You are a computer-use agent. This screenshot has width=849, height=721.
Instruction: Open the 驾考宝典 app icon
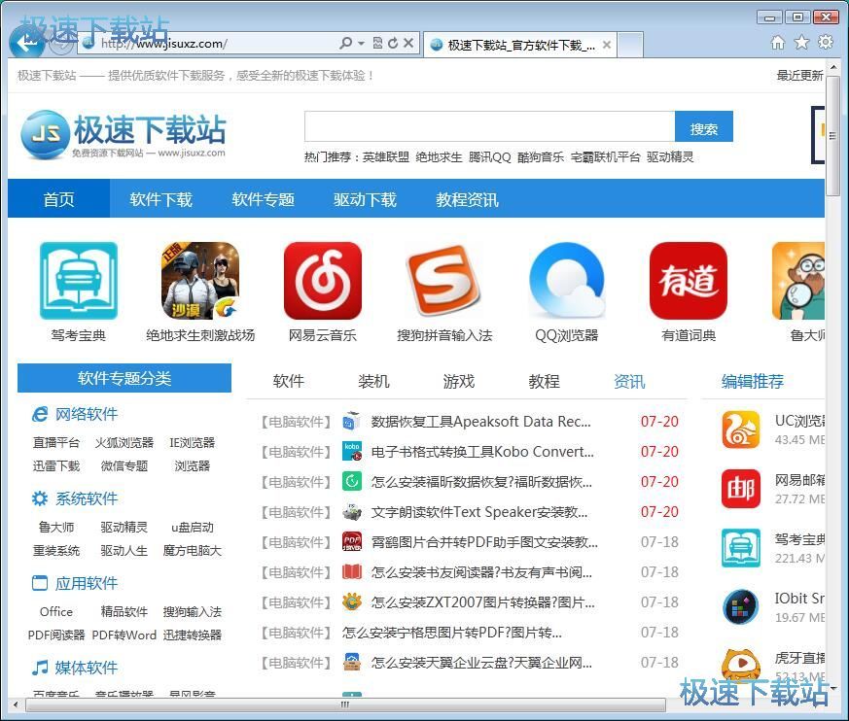point(79,280)
